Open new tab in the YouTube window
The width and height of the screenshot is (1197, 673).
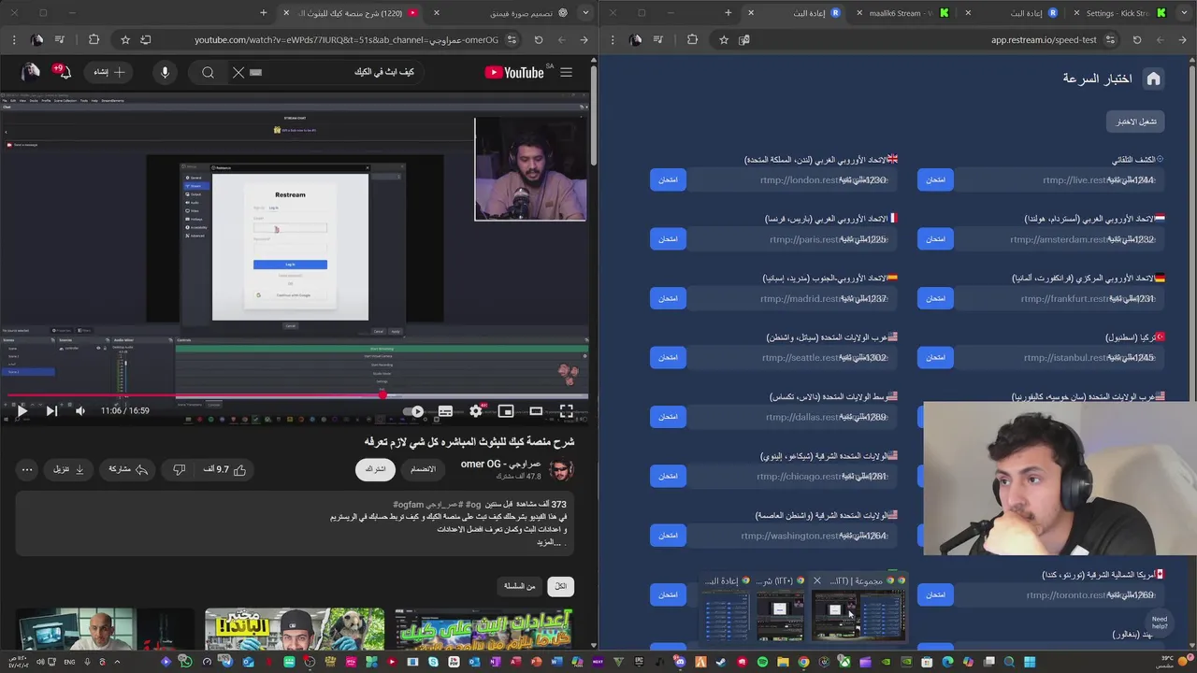pos(264,13)
